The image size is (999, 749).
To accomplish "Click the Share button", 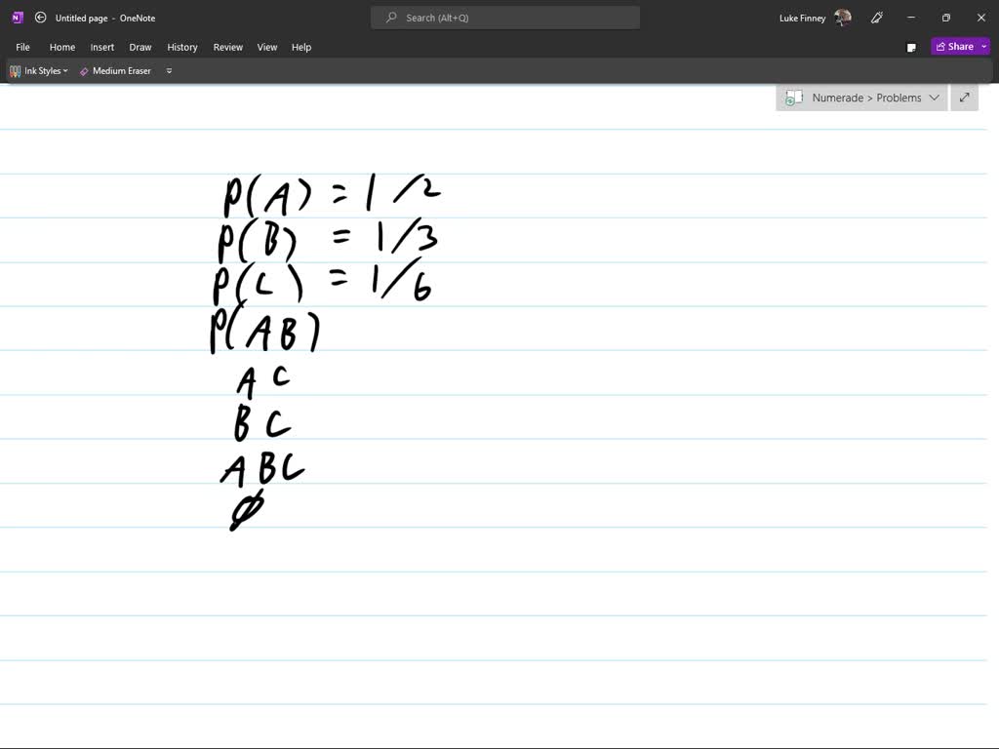I will pyautogui.click(x=956, y=46).
